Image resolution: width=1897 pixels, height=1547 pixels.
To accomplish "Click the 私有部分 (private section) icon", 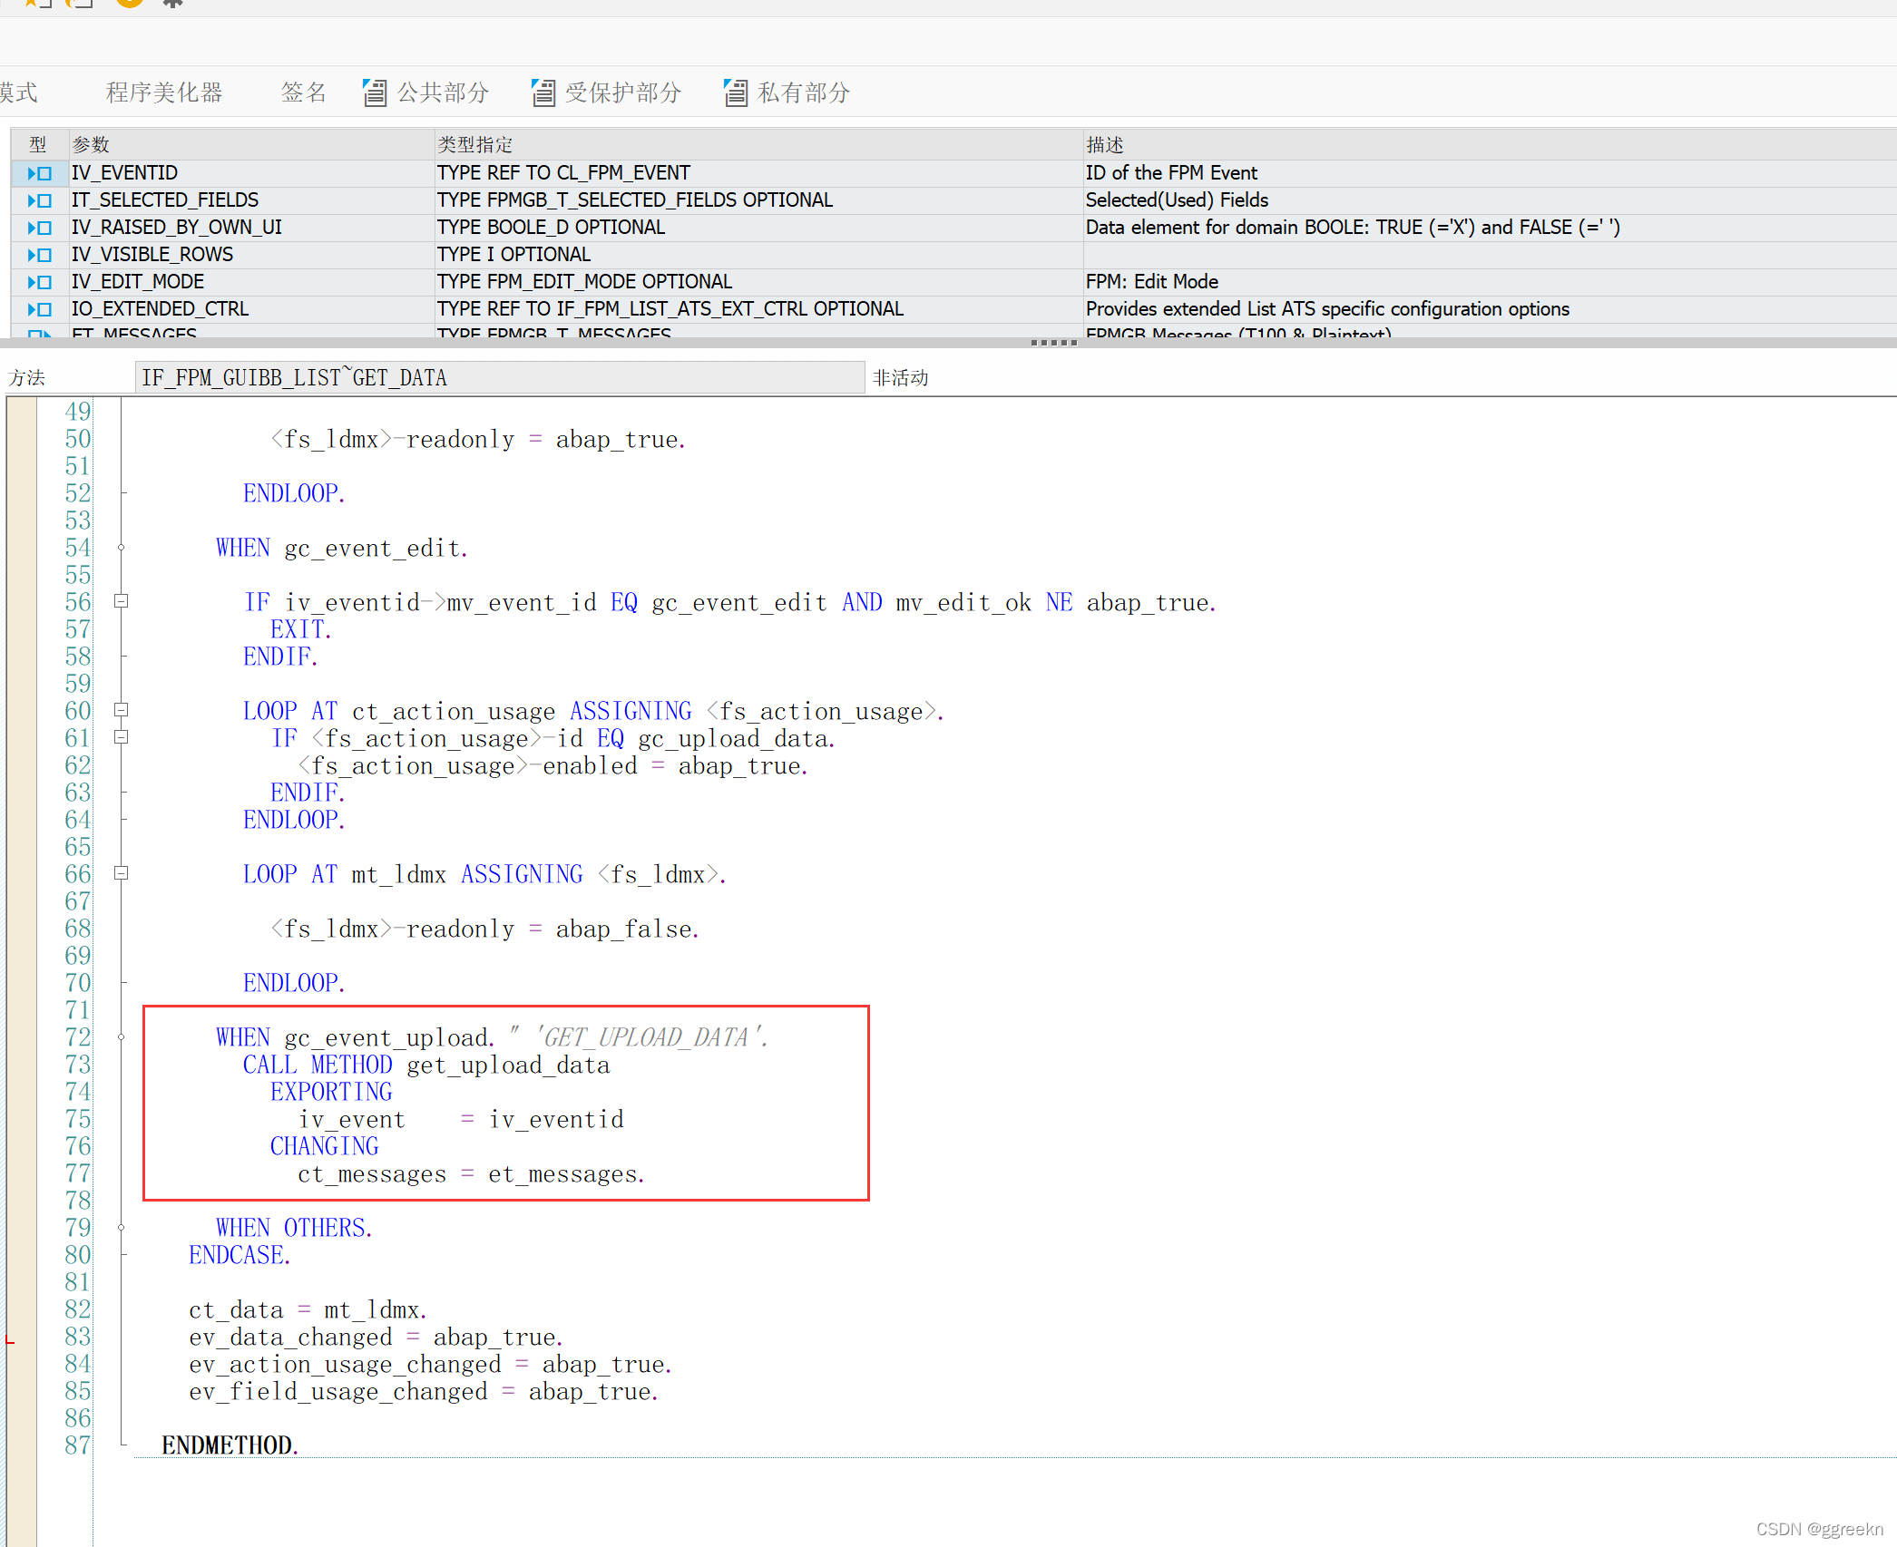I will point(735,92).
